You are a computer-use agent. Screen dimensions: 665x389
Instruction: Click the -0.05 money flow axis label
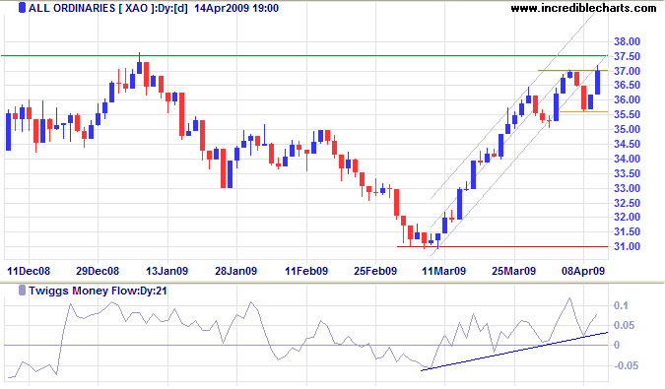(626, 365)
